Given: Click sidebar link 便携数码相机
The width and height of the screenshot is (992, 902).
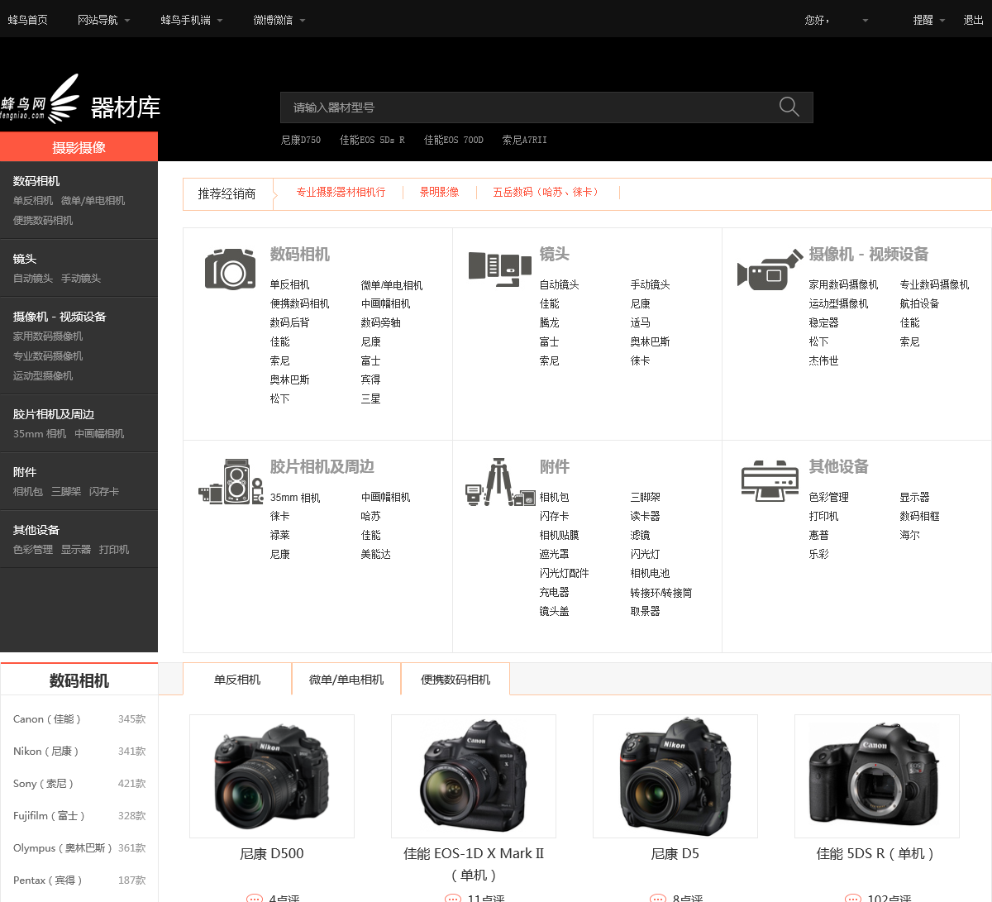Looking at the screenshot, I should coord(43,220).
